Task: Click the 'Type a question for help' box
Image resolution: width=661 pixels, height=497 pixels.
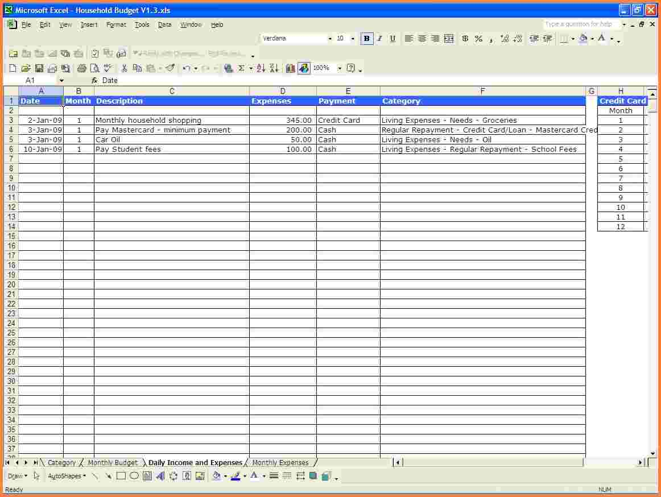Action: (581, 24)
